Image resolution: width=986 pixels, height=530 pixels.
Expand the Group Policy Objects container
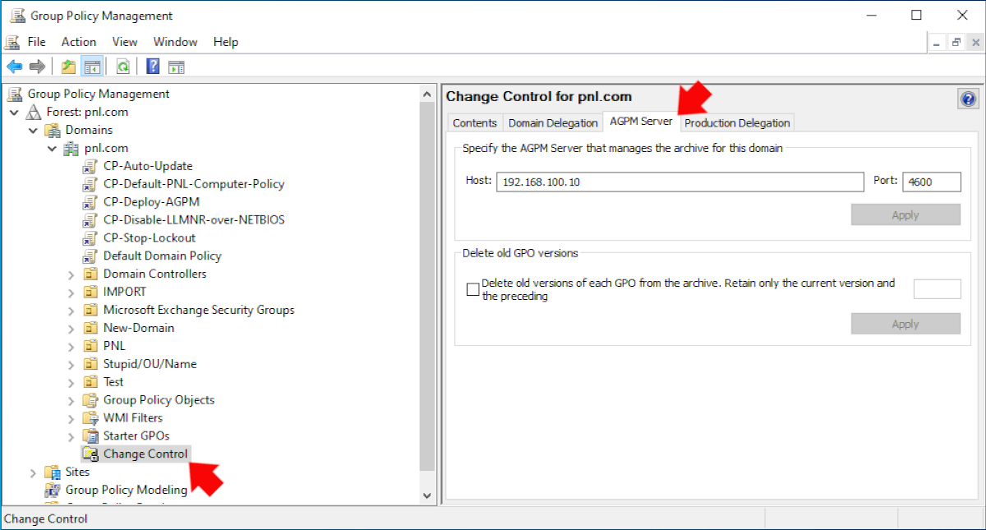coord(71,400)
